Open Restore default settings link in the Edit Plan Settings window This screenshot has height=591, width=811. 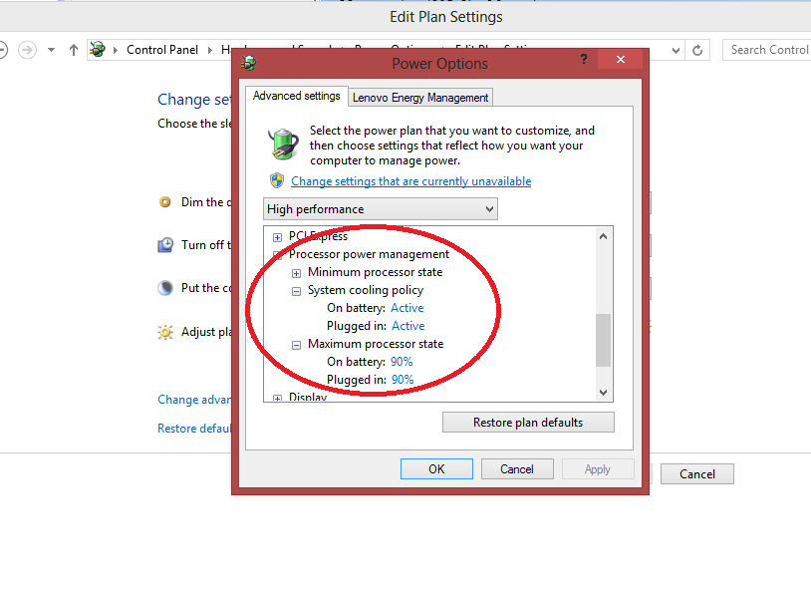coord(194,429)
